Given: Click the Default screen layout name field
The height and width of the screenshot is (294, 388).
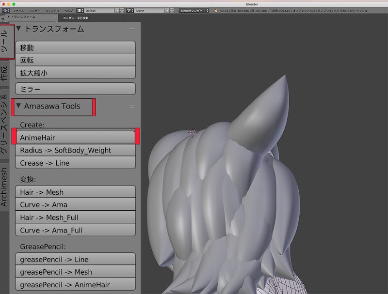Looking at the screenshot, I should [x=99, y=11].
